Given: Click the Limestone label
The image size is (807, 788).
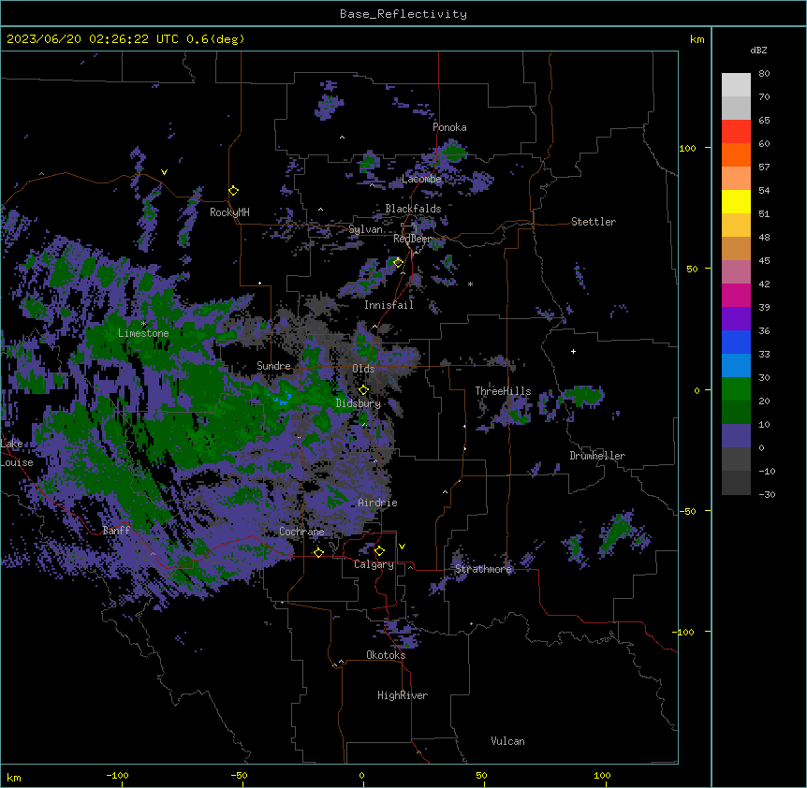Looking at the screenshot, I should coord(143,333).
